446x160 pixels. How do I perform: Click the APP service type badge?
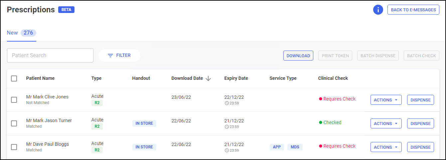click(277, 147)
